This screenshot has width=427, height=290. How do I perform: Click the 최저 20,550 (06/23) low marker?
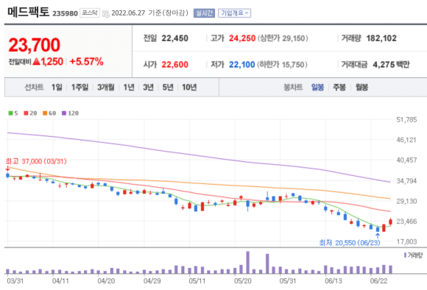click(350, 243)
